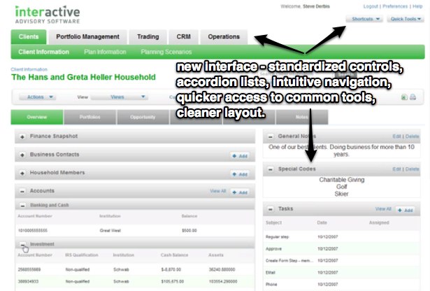Image resolution: width=430 pixels, height=291 pixels.
Task: Switch to the Portfolios tab
Action: (90, 117)
